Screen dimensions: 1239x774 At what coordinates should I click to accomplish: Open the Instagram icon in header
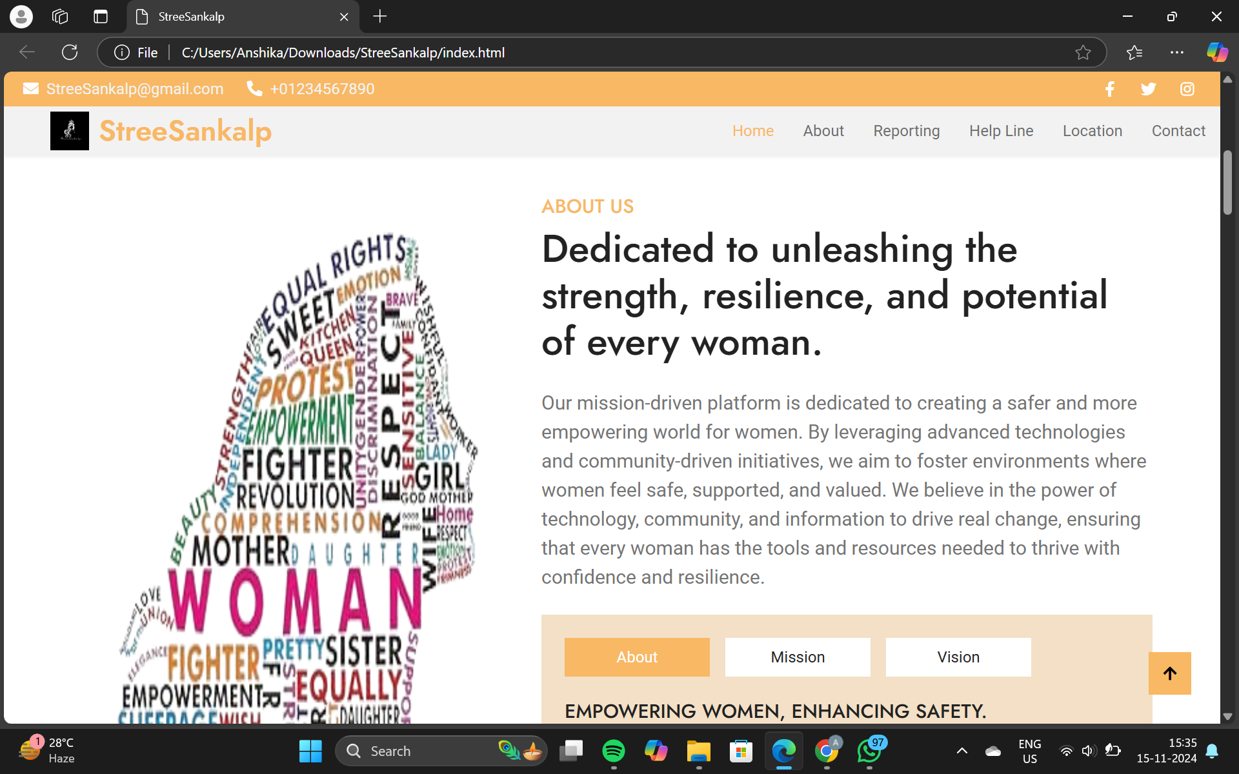point(1187,89)
